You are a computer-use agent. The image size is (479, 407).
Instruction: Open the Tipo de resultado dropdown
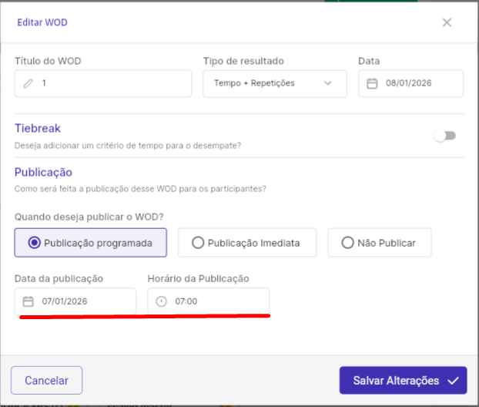[x=275, y=83]
